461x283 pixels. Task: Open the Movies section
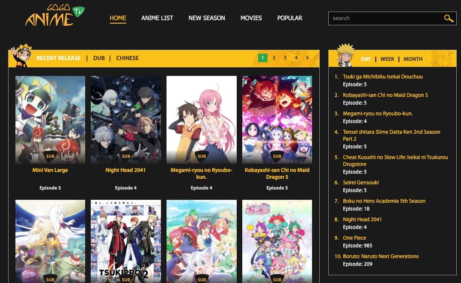(251, 18)
